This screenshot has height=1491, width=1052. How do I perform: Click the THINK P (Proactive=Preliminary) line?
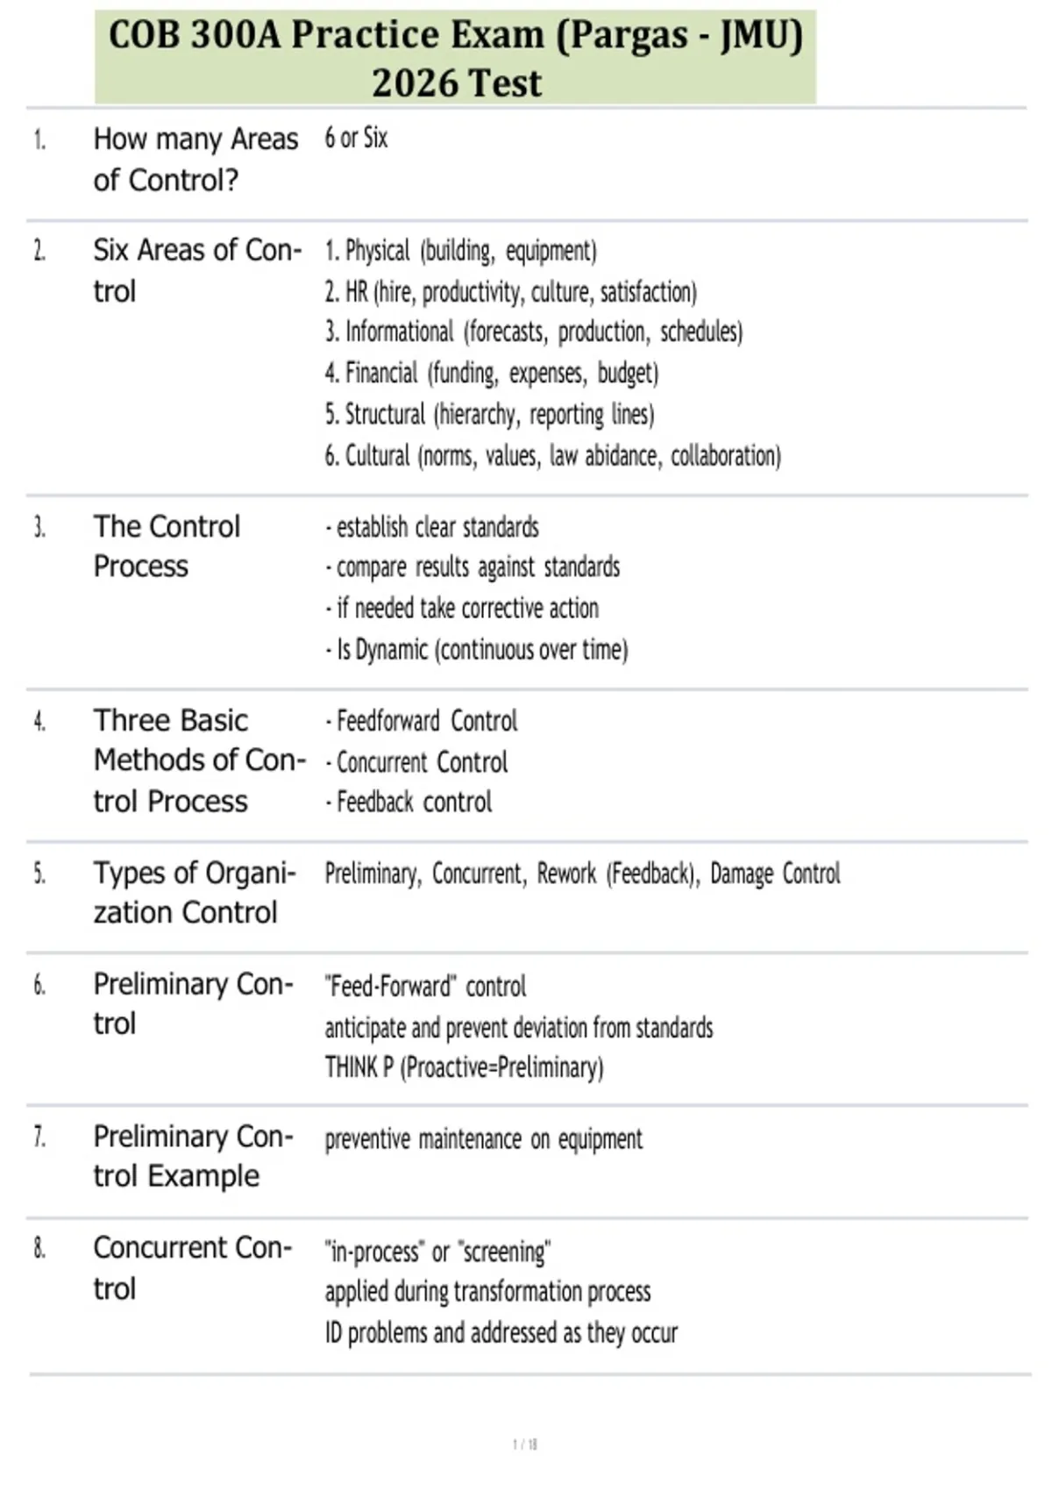pyautogui.click(x=464, y=1067)
